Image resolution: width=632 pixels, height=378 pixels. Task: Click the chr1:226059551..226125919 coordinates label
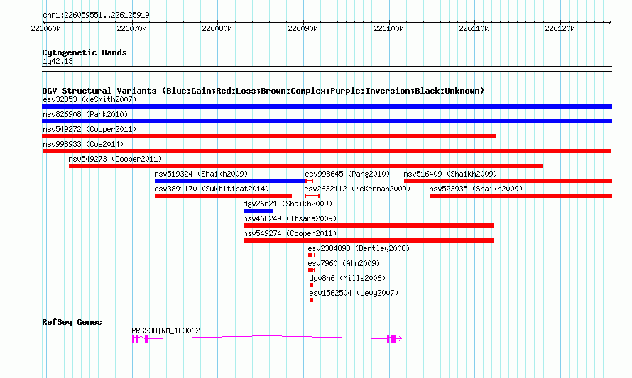[96, 15]
